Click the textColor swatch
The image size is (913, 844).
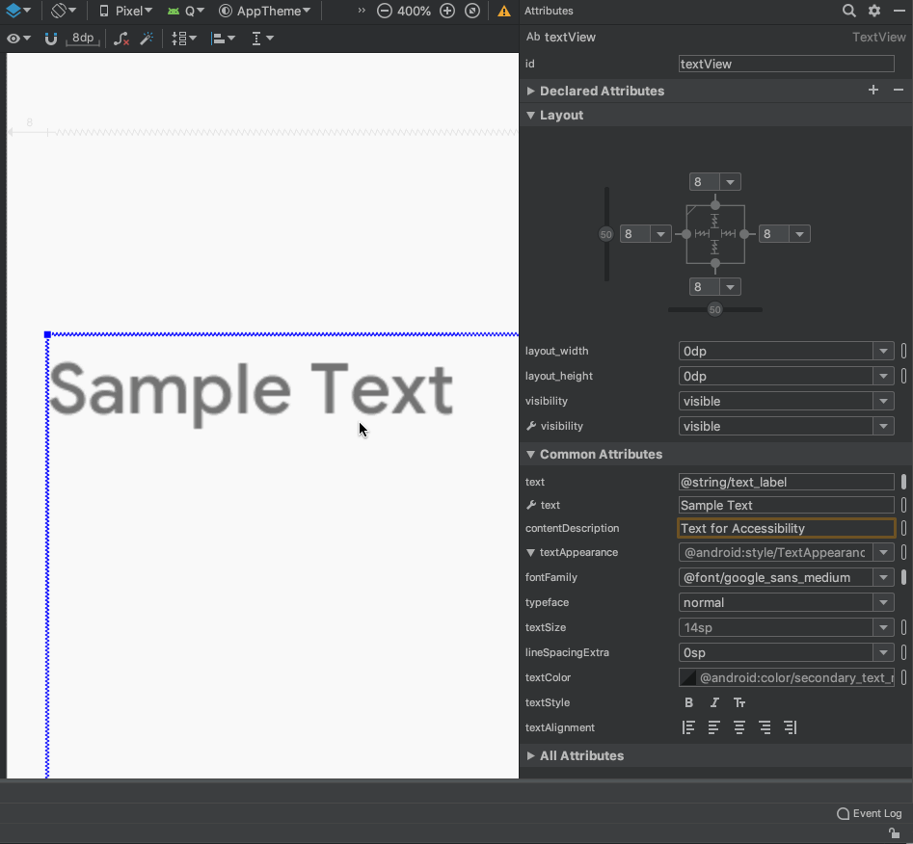pos(687,677)
